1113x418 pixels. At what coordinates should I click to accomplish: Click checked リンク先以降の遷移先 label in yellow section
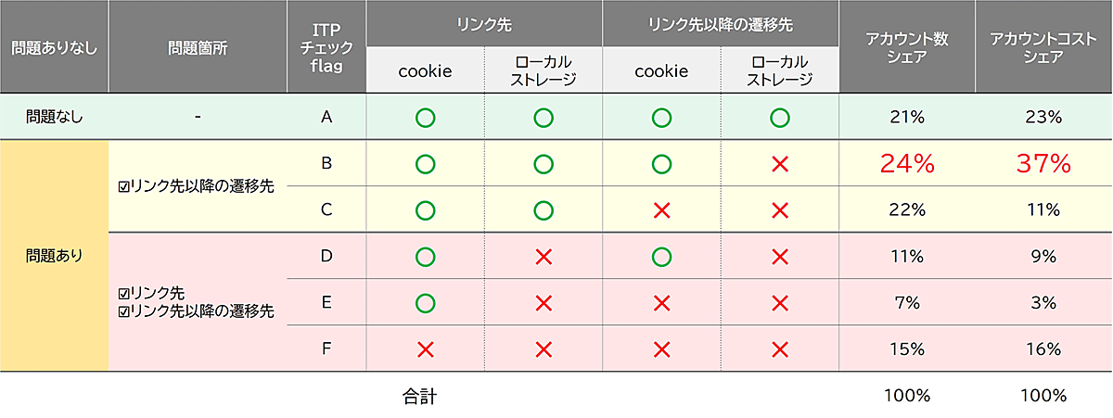click(x=197, y=186)
